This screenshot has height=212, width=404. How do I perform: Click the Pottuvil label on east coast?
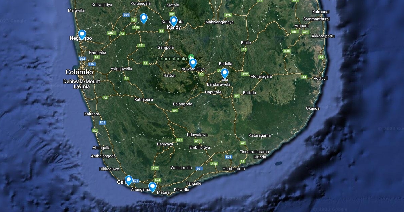click(x=320, y=78)
